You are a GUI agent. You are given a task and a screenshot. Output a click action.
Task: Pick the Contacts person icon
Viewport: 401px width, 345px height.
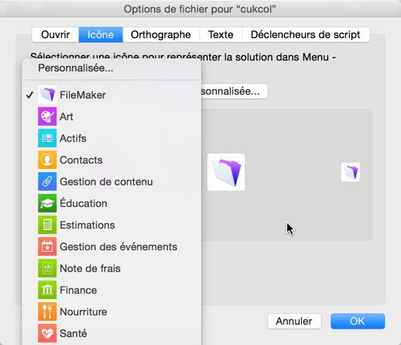pos(47,160)
